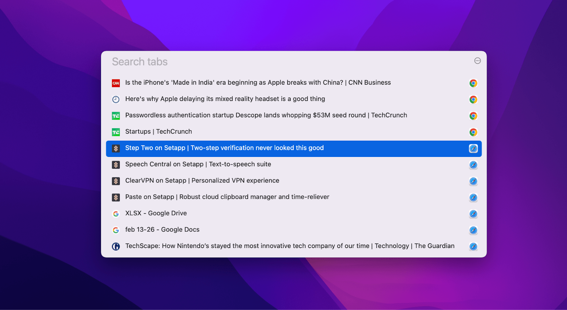Switch to ClearVPN on Setapp tab

click(294, 181)
